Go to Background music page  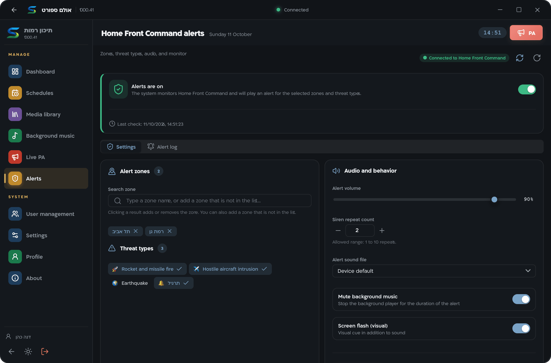46,136
